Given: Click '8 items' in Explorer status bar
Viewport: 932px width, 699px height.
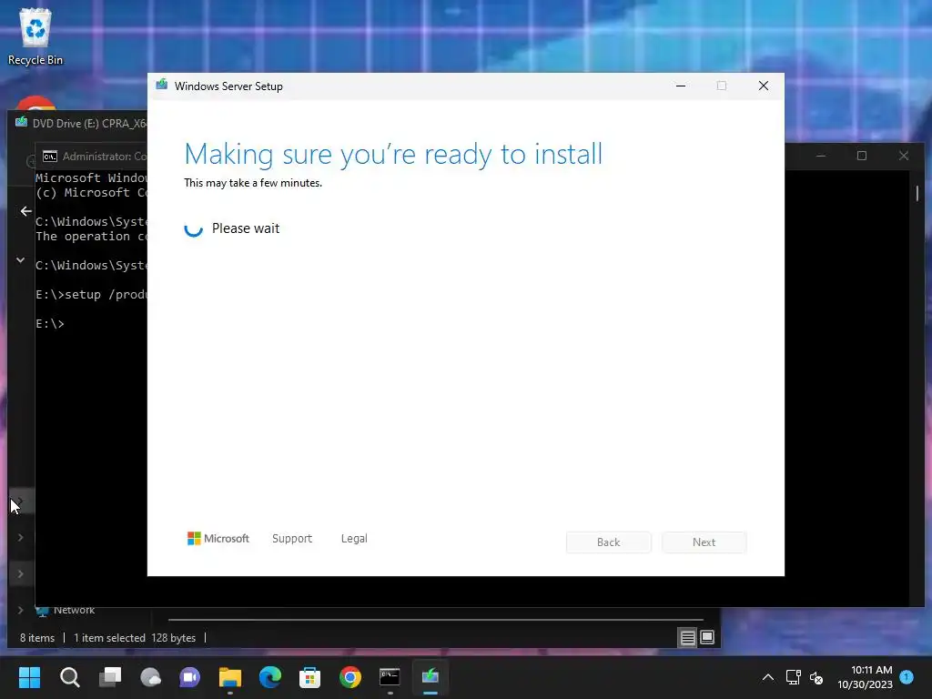Looking at the screenshot, I should [36, 638].
